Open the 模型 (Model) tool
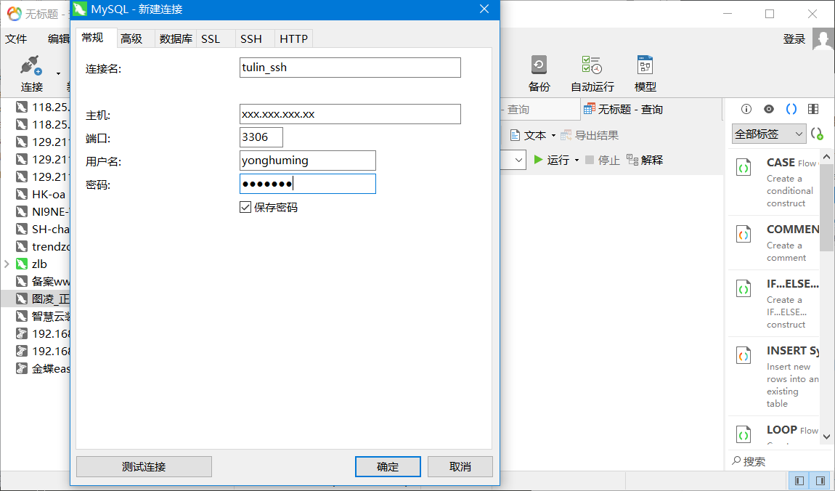Image resolution: width=835 pixels, height=491 pixels. click(x=645, y=66)
